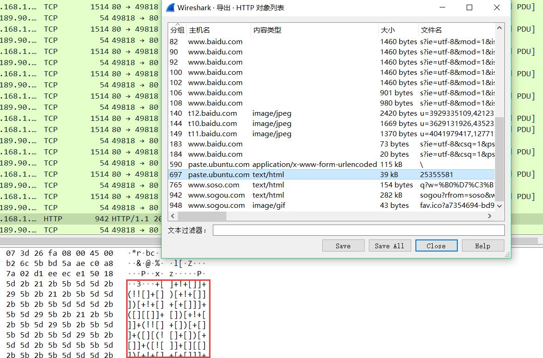The image size is (543, 358).
Task: Select packet 140 t12.baidu.com image row
Action: 332,113
